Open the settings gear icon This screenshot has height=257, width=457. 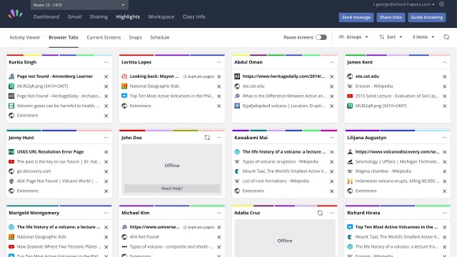coord(441,4)
